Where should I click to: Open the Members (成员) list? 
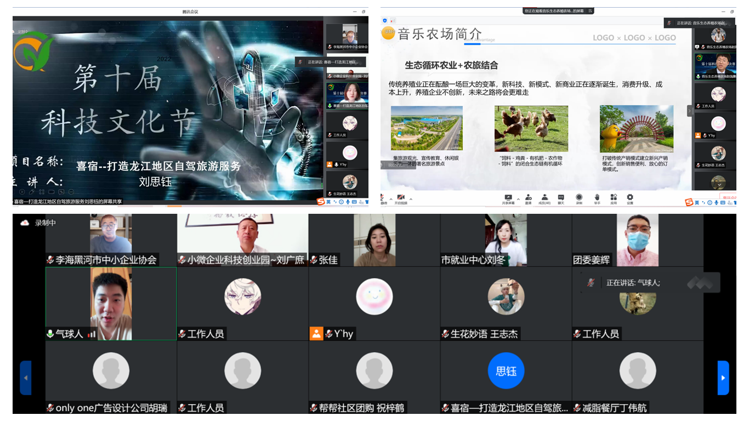(x=544, y=198)
